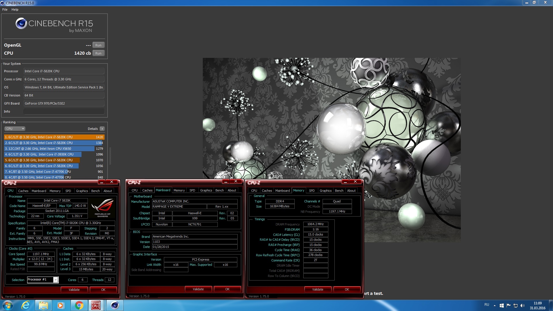Switch to CPU tab in right CPU-Z window

254,191
